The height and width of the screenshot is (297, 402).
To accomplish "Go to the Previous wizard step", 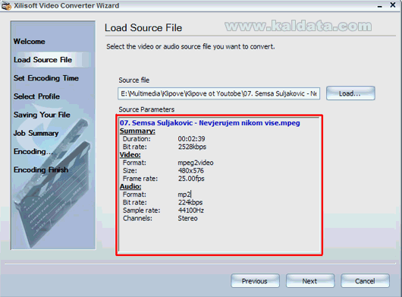I will (x=255, y=281).
